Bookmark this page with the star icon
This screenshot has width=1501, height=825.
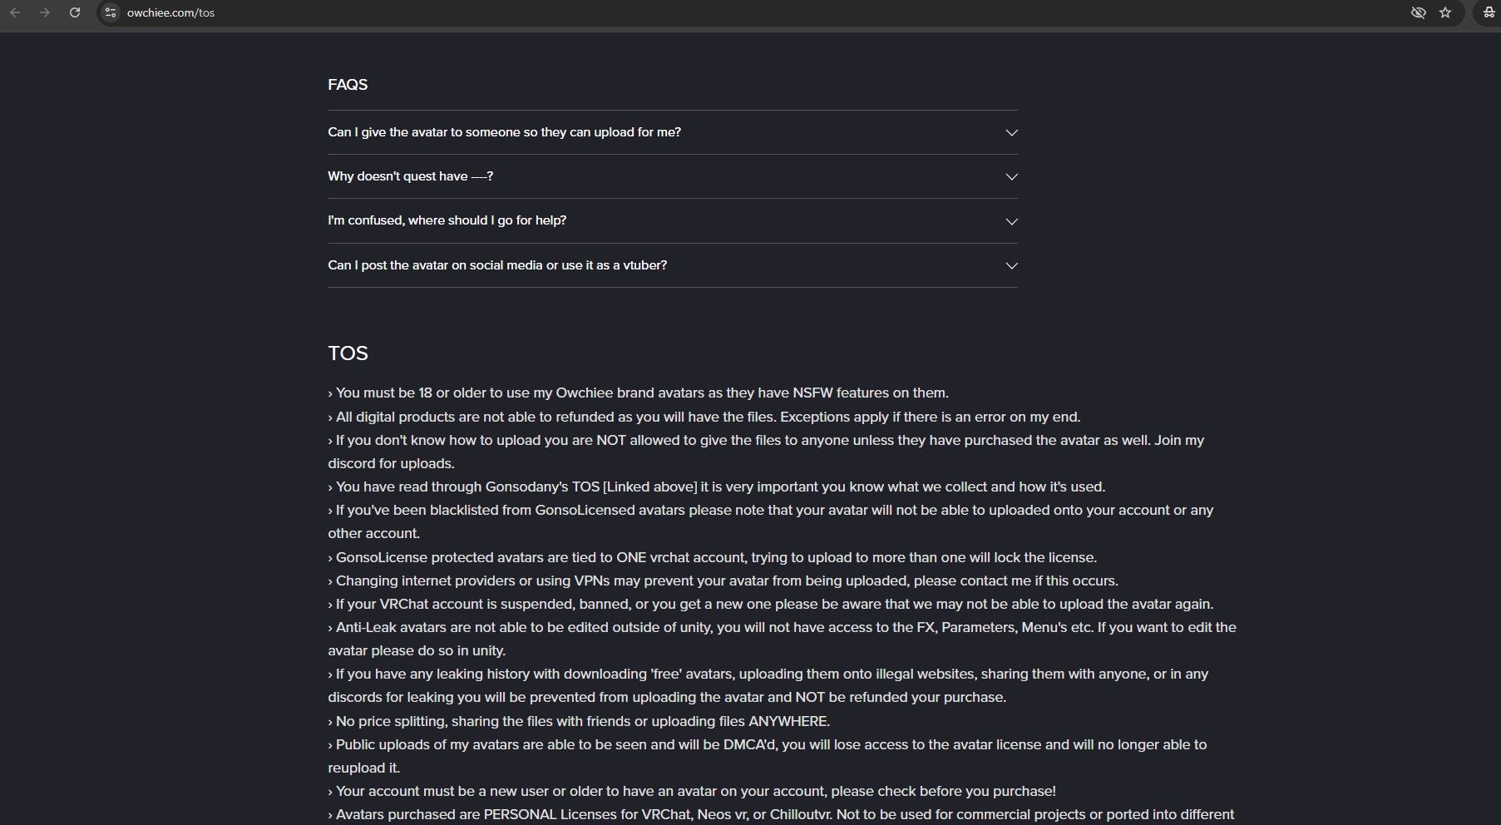pos(1445,12)
